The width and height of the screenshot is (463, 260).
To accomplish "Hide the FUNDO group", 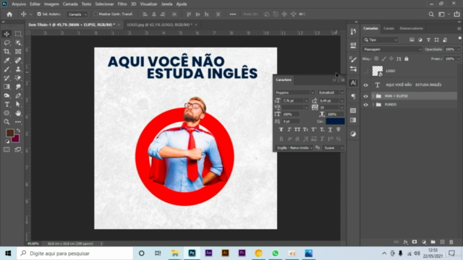I will pos(365,105).
